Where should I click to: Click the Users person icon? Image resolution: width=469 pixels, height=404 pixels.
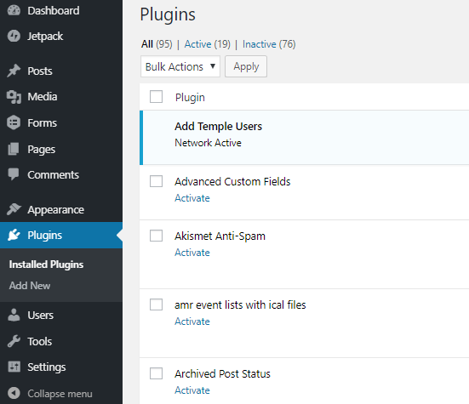coord(14,315)
